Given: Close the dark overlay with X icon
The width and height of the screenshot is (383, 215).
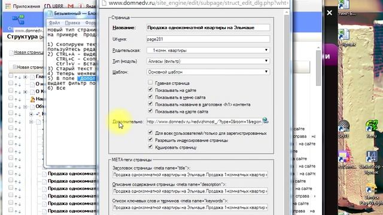Looking at the screenshot, I should click(330, 13).
